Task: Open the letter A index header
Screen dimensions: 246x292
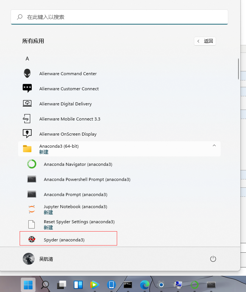Action: coord(27,59)
